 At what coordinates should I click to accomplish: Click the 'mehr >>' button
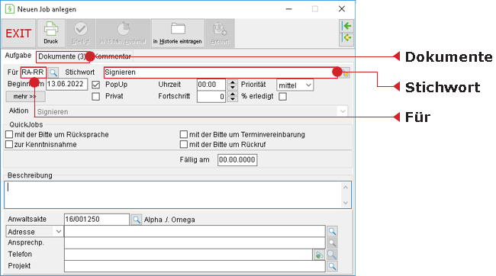point(25,96)
